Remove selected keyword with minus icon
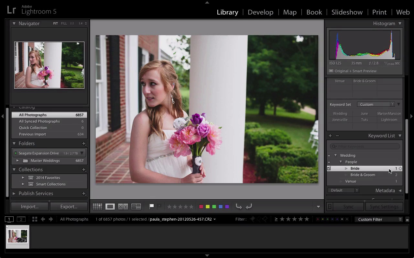 pos(337,136)
